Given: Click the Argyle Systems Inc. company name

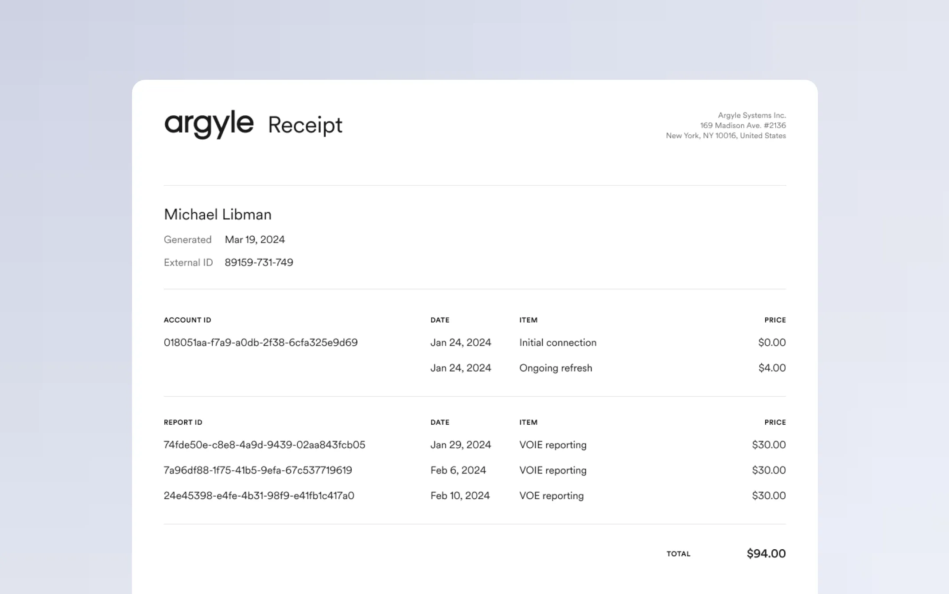Looking at the screenshot, I should tap(751, 115).
